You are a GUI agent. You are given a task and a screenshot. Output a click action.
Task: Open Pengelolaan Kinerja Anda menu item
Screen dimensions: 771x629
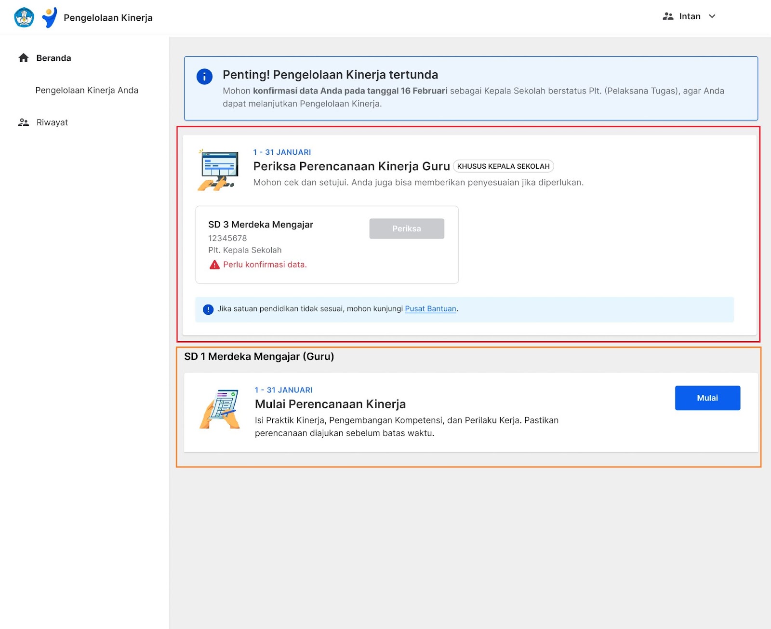tap(87, 91)
